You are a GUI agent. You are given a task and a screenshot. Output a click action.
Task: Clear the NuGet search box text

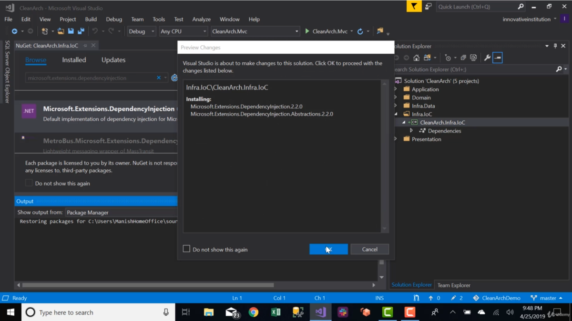159,78
